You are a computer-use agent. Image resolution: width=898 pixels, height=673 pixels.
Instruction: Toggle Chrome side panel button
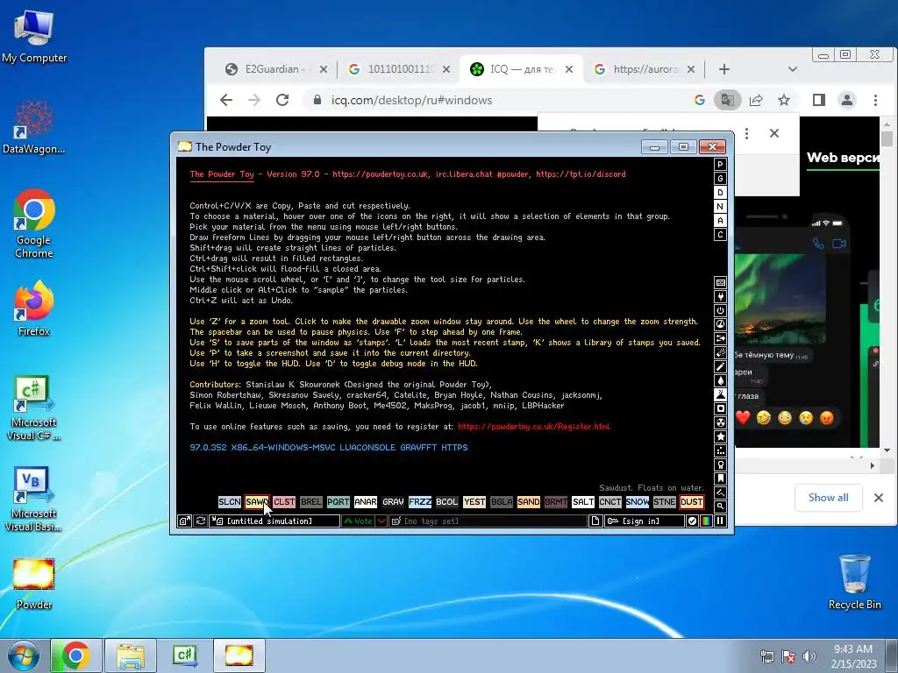tap(818, 100)
